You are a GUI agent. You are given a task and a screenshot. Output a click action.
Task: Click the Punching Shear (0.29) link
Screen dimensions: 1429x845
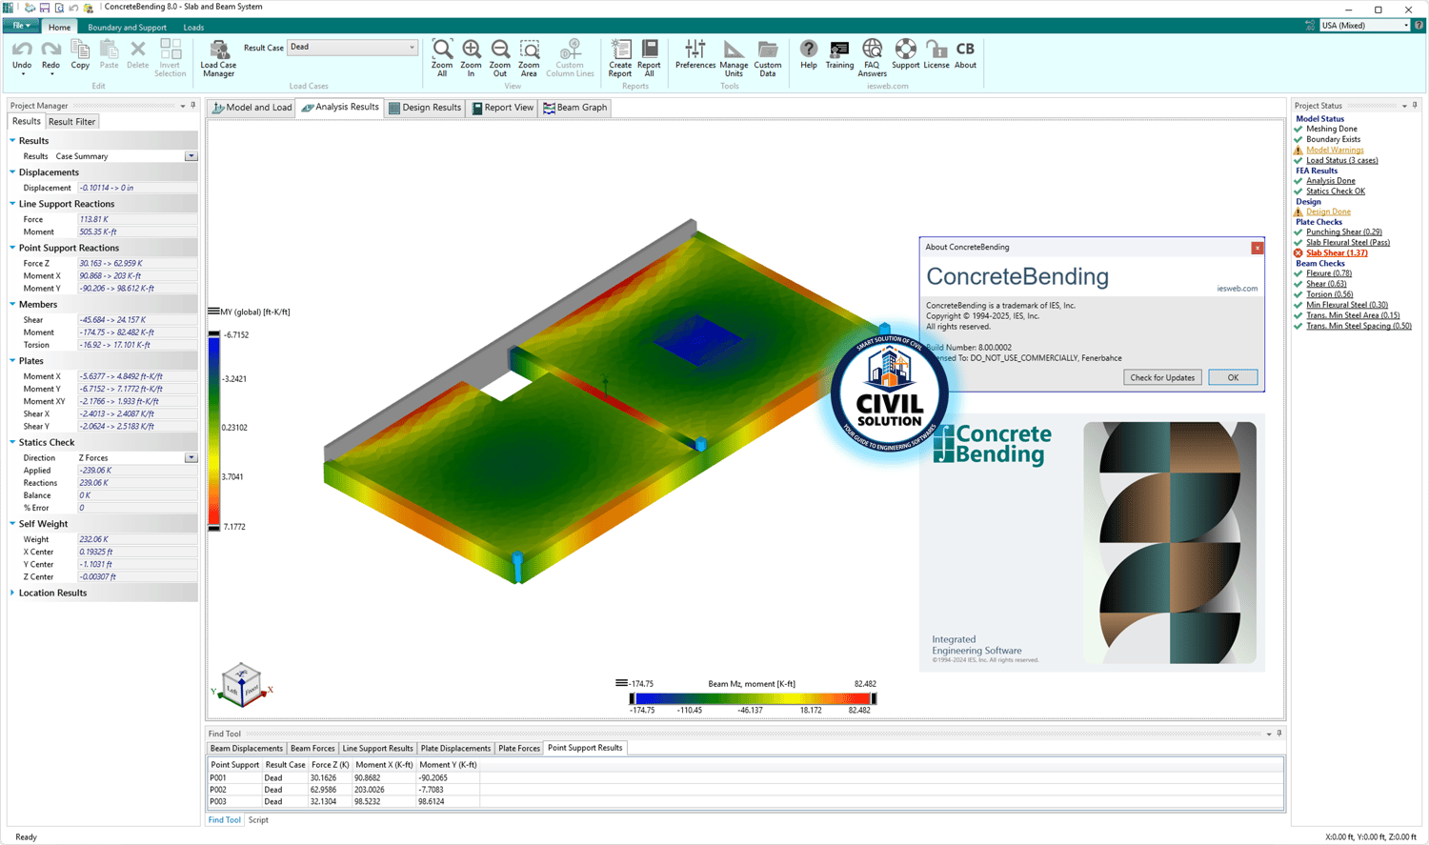pos(1344,232)
